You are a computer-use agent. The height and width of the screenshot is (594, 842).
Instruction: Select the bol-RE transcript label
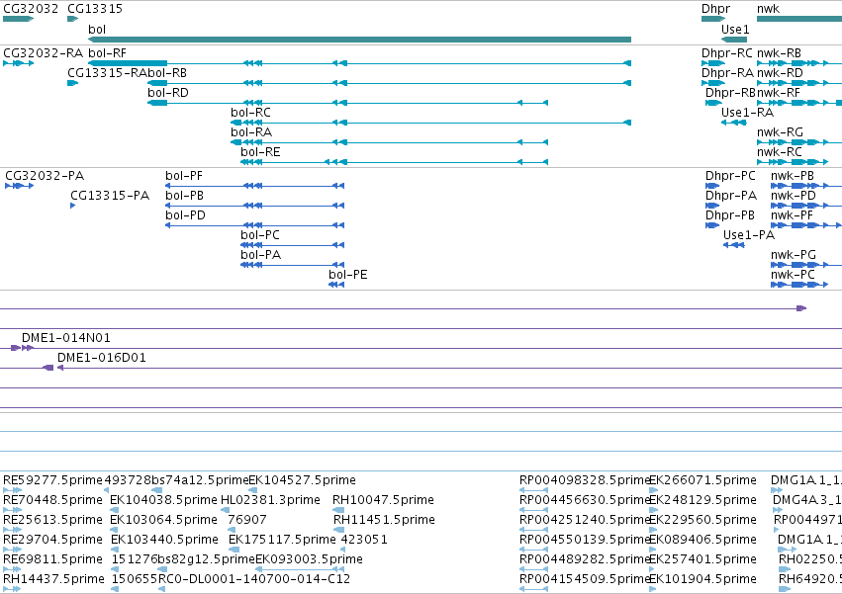[x=260, y=152]
